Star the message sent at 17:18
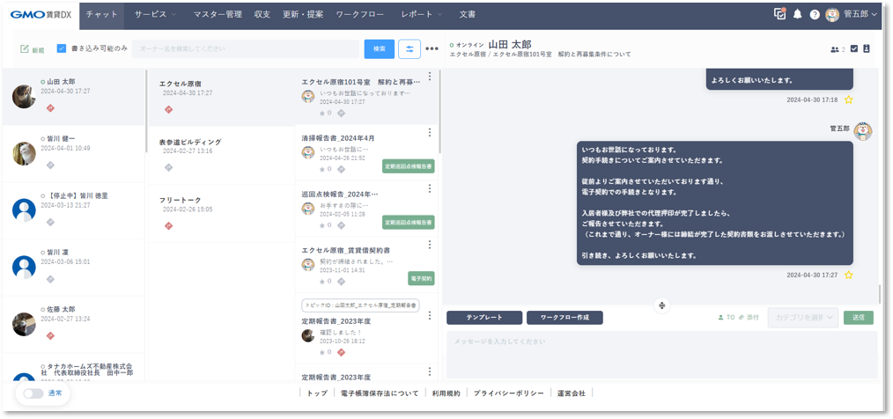 849,99
